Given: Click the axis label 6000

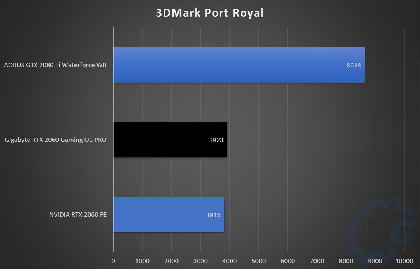Looking at the screenshot, I should coord(287,261).
